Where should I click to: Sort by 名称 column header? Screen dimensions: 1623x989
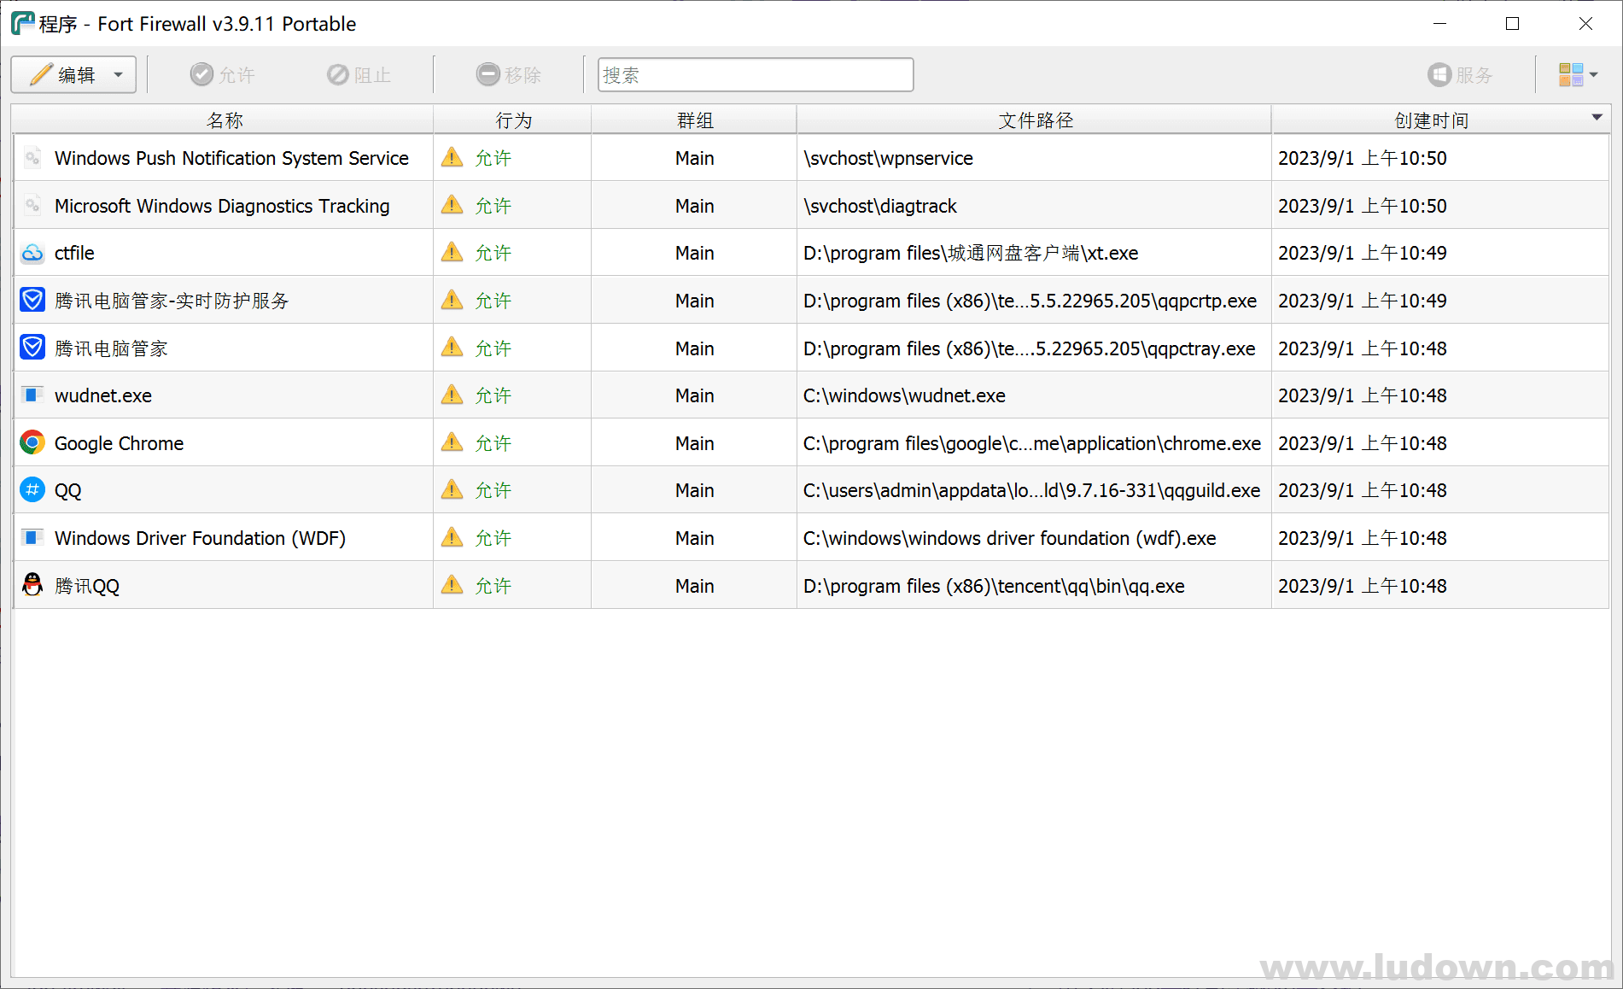point(224,120)
